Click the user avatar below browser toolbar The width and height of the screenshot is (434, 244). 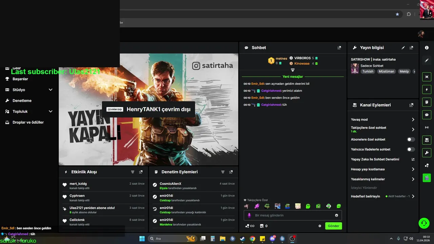421,34
